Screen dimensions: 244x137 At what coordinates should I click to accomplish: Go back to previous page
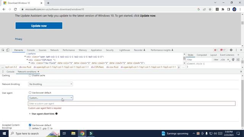[x=4, y=9]
